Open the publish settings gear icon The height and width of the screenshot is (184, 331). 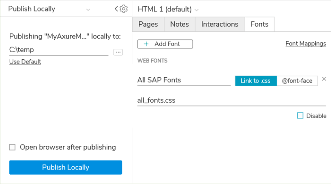pos(124,9)
